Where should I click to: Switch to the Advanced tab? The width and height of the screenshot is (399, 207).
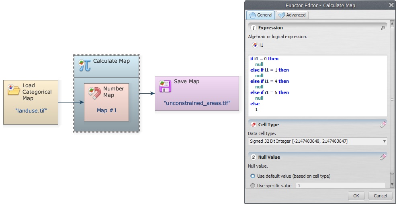[292, 15]
